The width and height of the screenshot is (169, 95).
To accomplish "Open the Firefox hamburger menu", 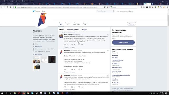I will [x=167, y=7].
